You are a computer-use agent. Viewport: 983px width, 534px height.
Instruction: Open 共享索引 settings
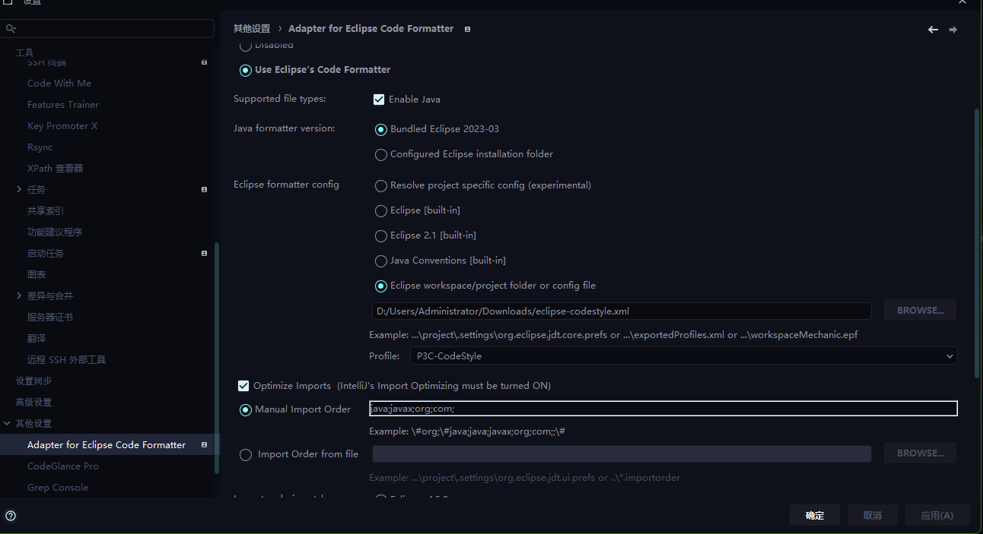click(46, 211)
